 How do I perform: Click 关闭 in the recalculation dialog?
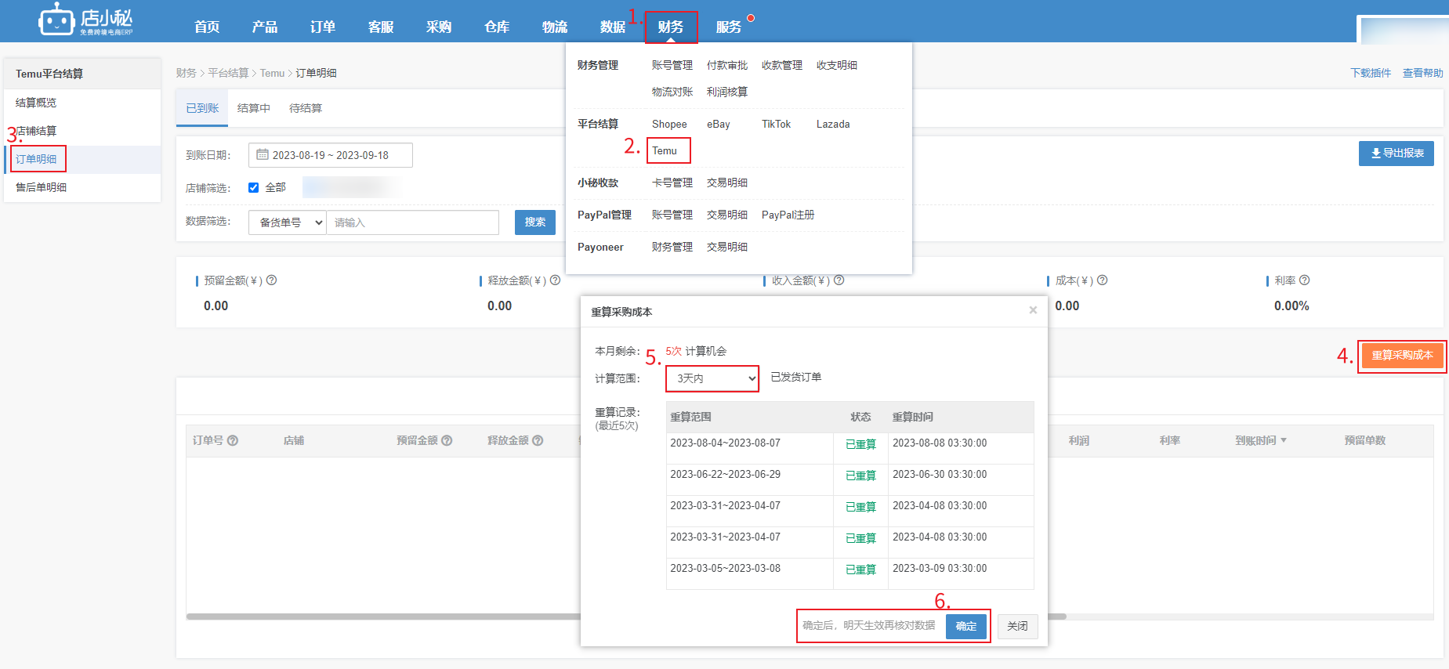[x=1017, y=626]
